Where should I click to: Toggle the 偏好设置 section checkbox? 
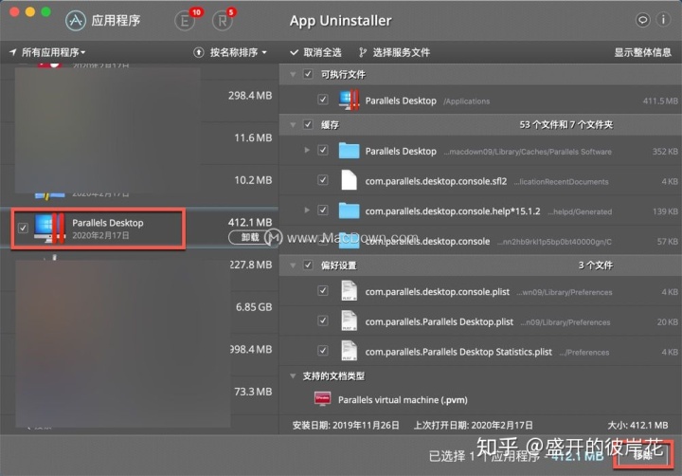pyautogui.click(x=308, y=265)
